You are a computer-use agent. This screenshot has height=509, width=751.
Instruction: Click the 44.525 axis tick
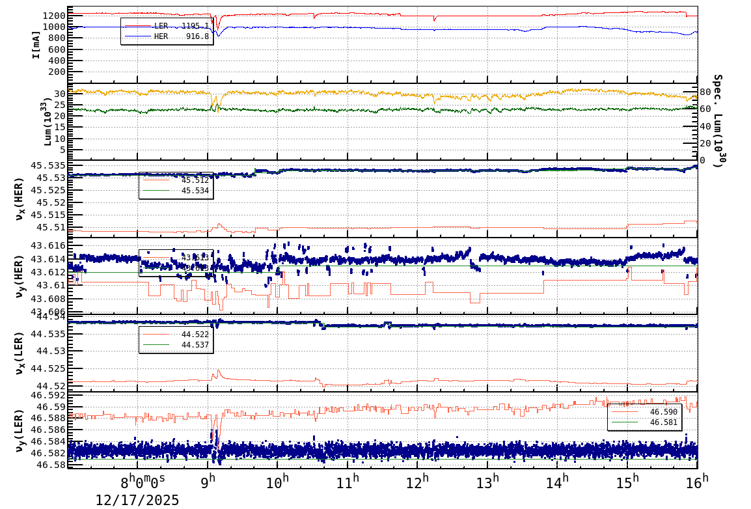point(48,368)
